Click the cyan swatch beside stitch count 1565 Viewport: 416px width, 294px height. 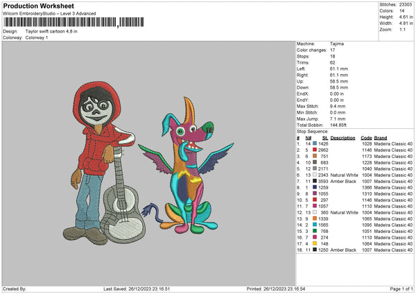click(315, 225)
